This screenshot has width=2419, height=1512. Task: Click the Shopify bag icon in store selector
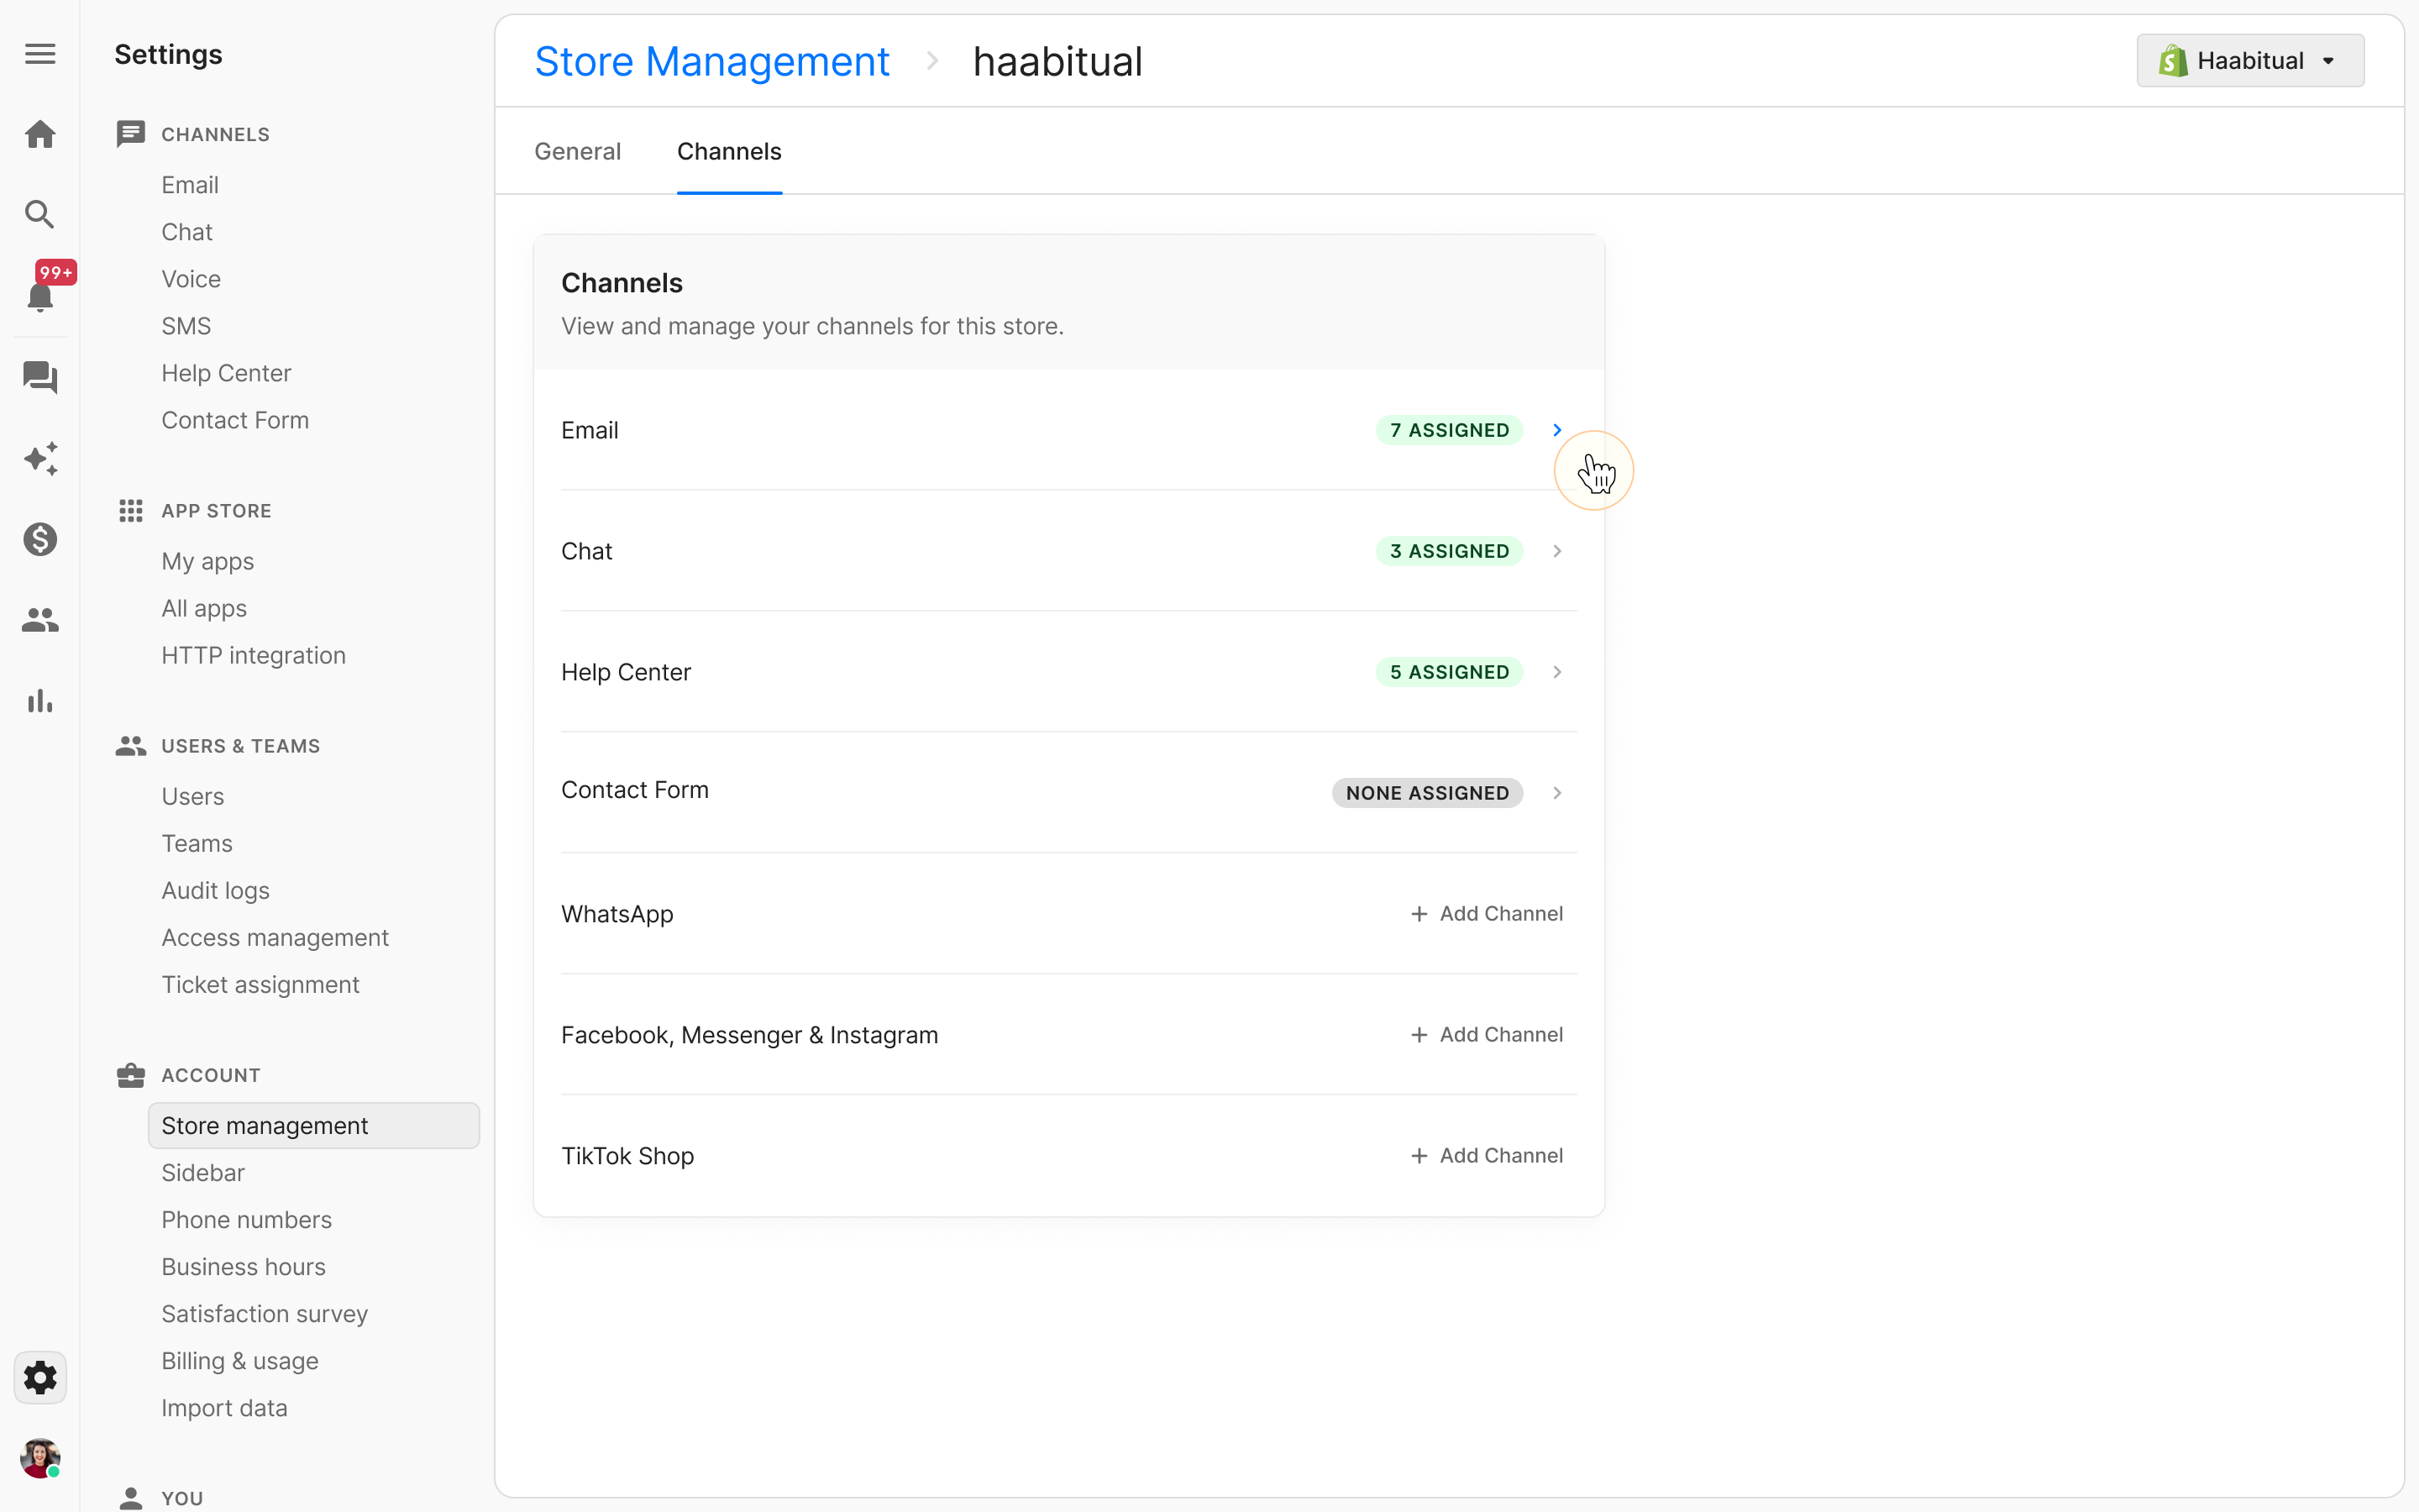pyautogui.click(x=2173, y=61)
